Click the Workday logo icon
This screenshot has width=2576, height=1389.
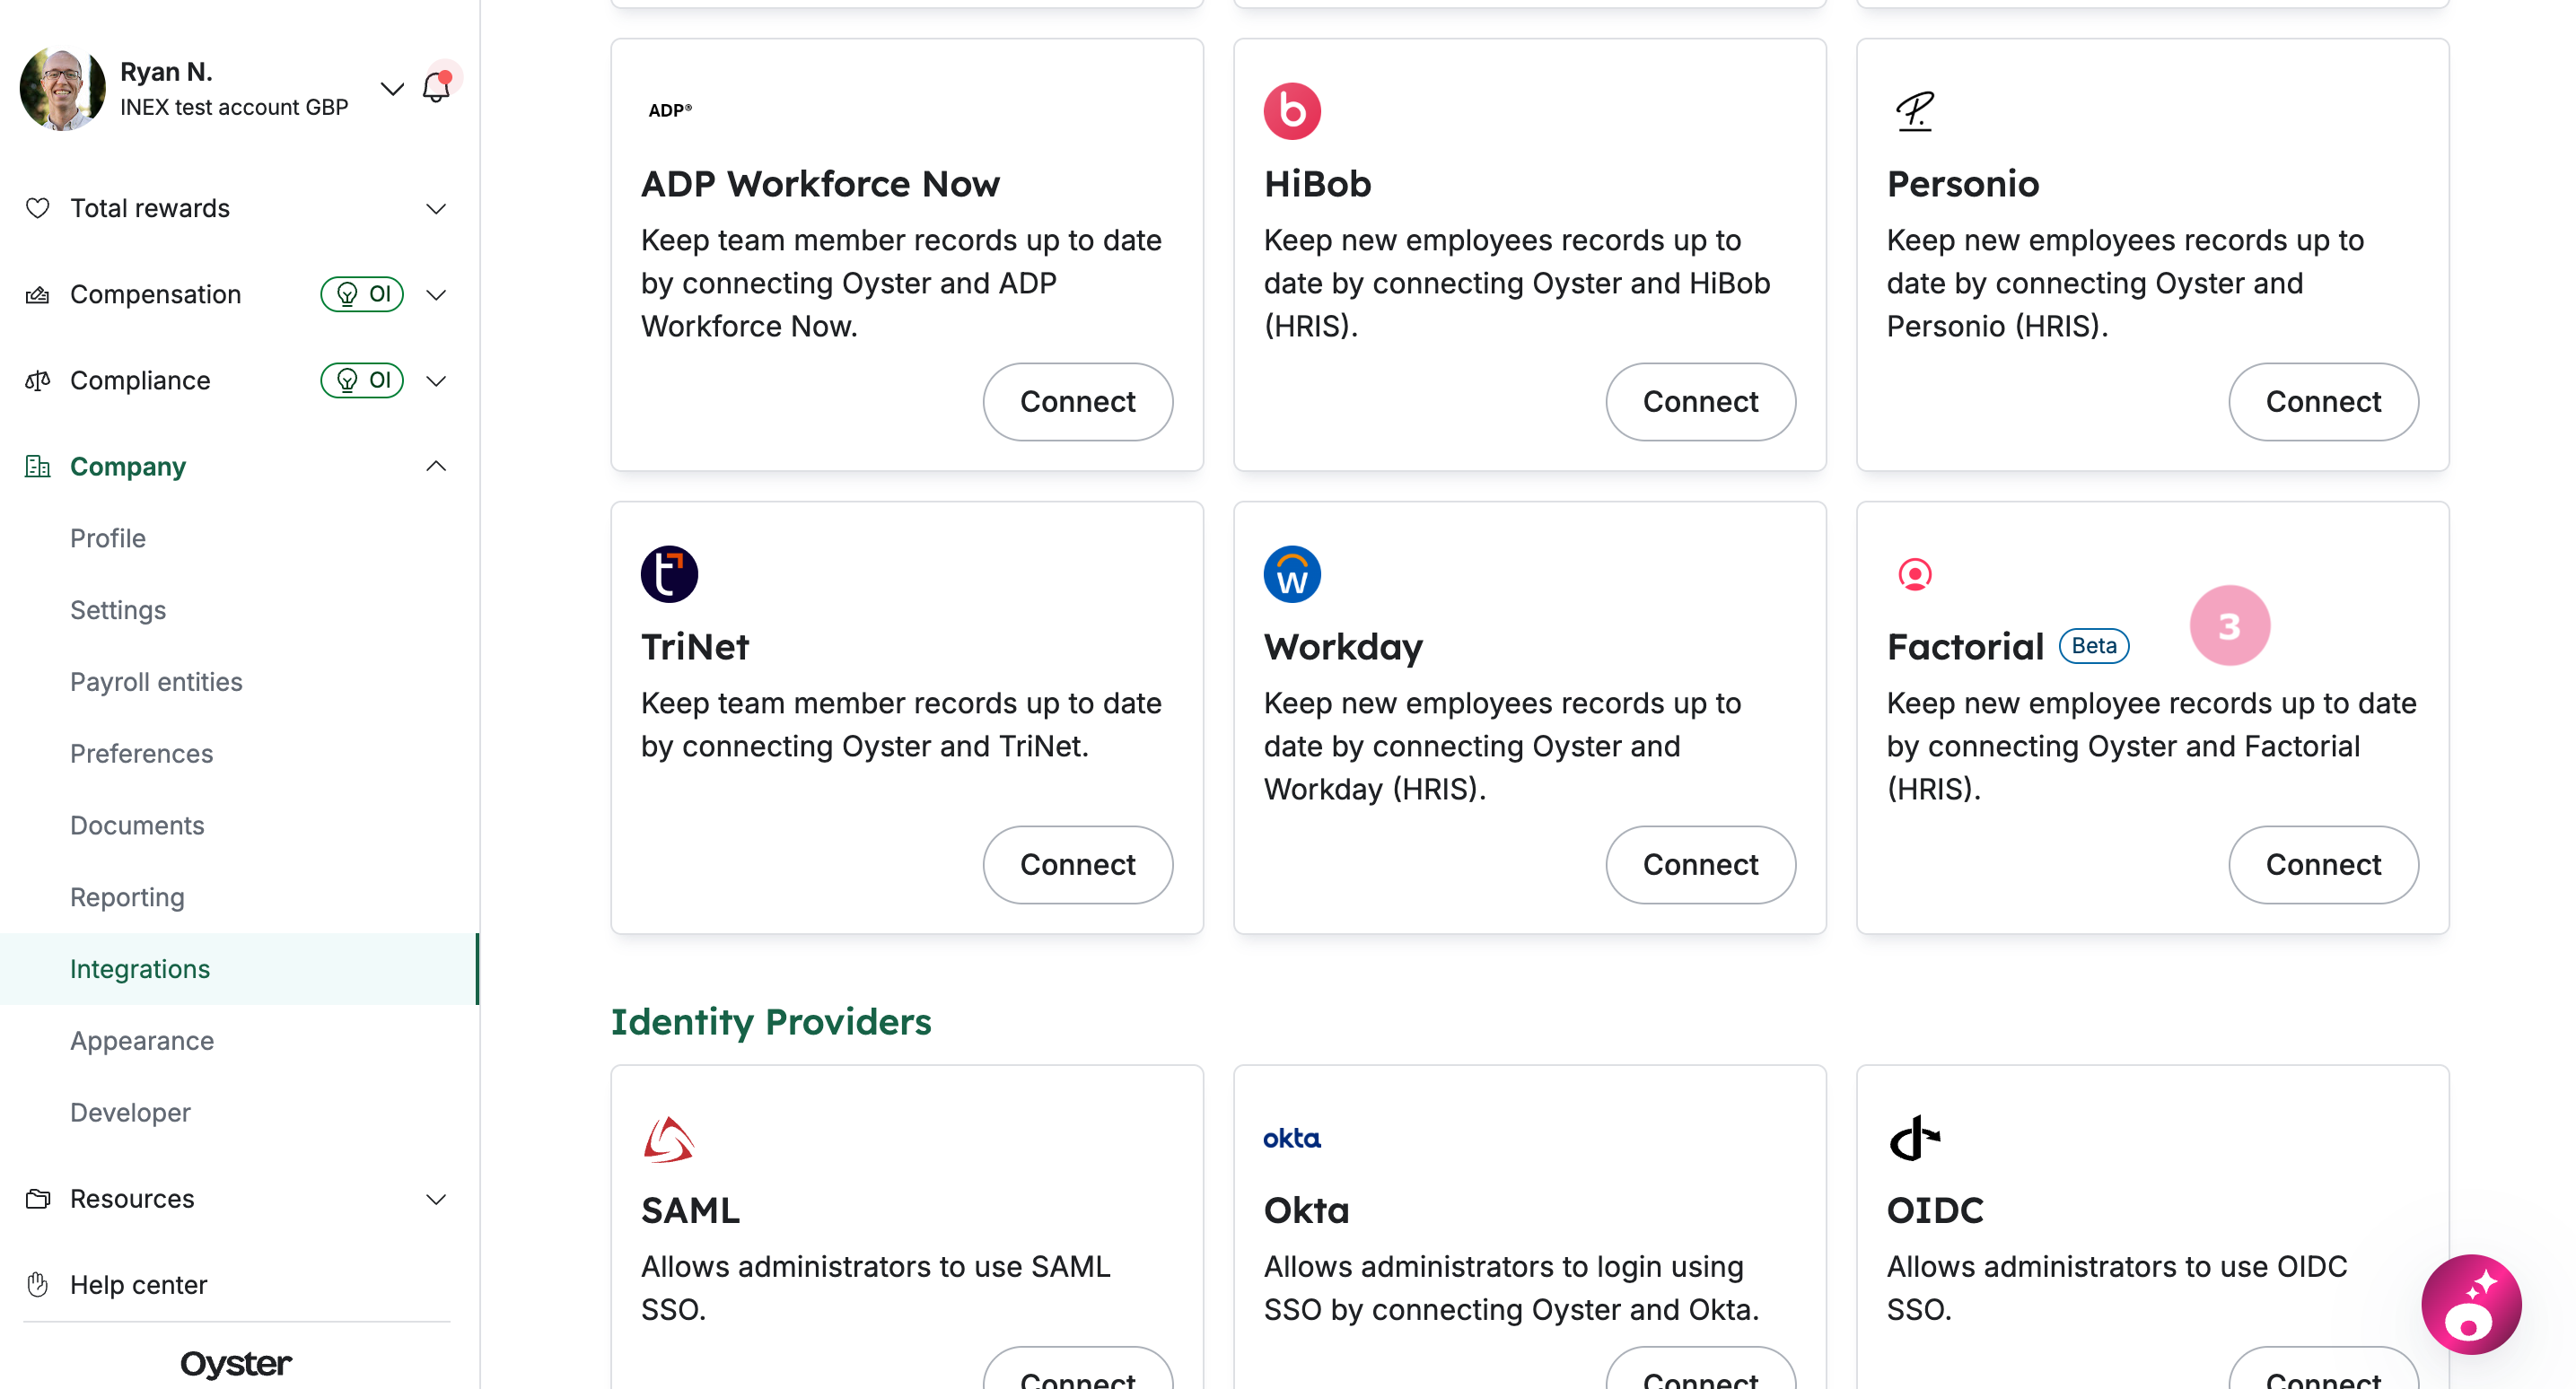click(x=1292, y=574)
